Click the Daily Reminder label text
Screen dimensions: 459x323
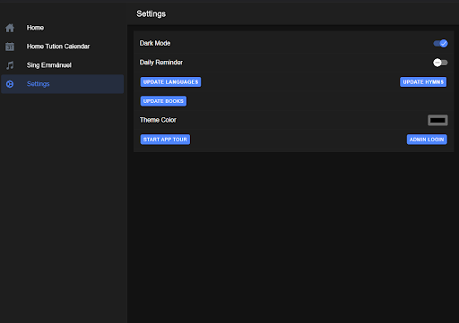coord(161,63)
